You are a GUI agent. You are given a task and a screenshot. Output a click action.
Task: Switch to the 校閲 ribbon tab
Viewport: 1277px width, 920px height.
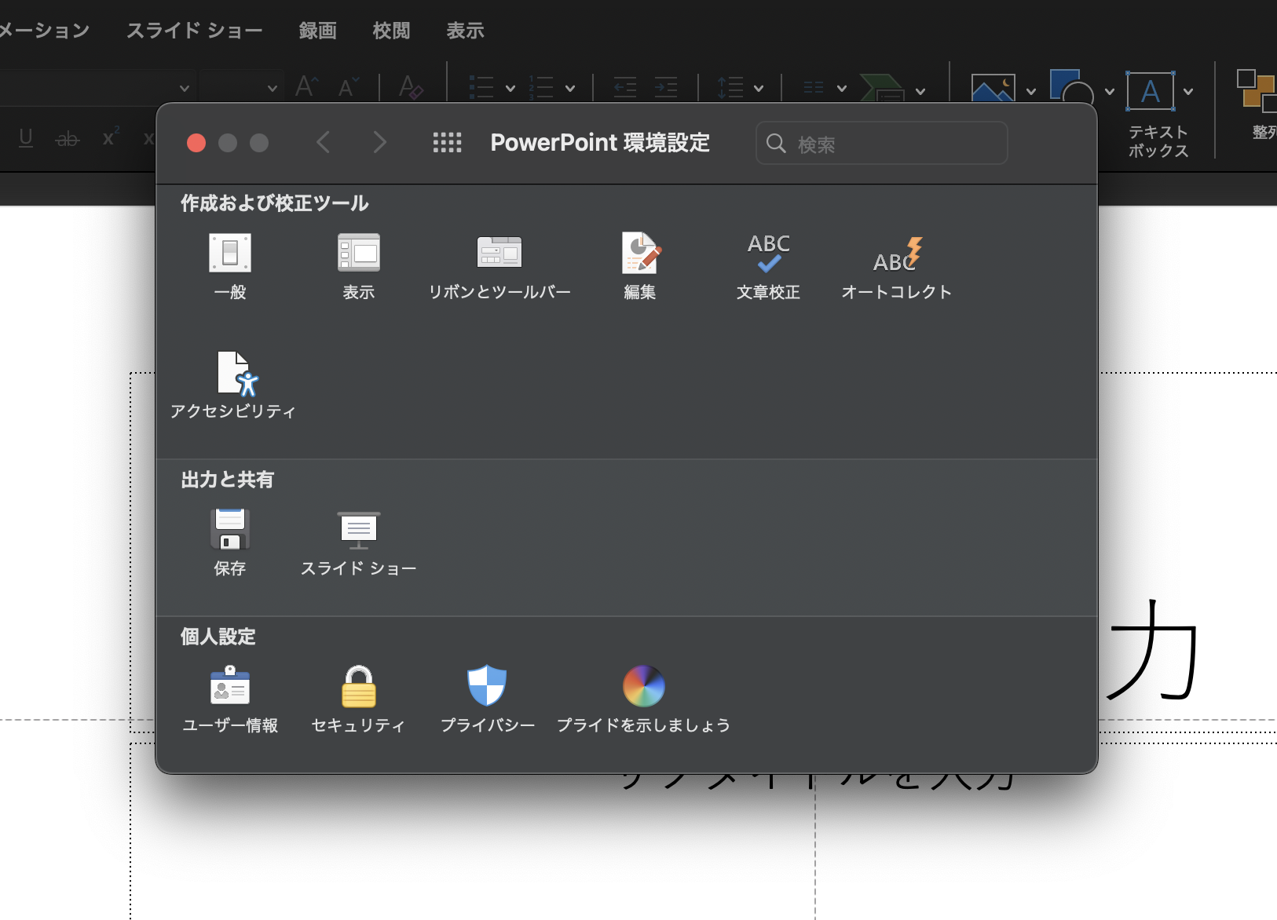click(x=392, y=31)
